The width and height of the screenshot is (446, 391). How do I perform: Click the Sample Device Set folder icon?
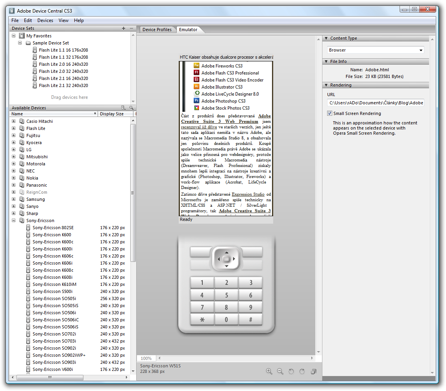pyautogui.click(x=28, y=43)
